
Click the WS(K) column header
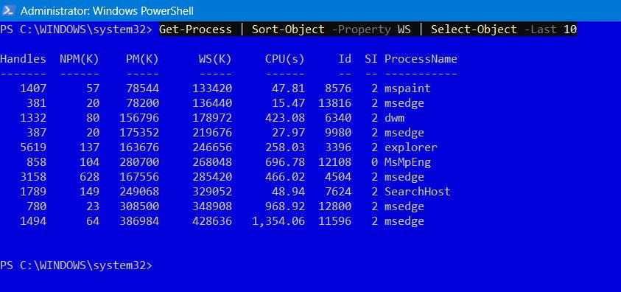pyautogui.click(x=215, y=59)
